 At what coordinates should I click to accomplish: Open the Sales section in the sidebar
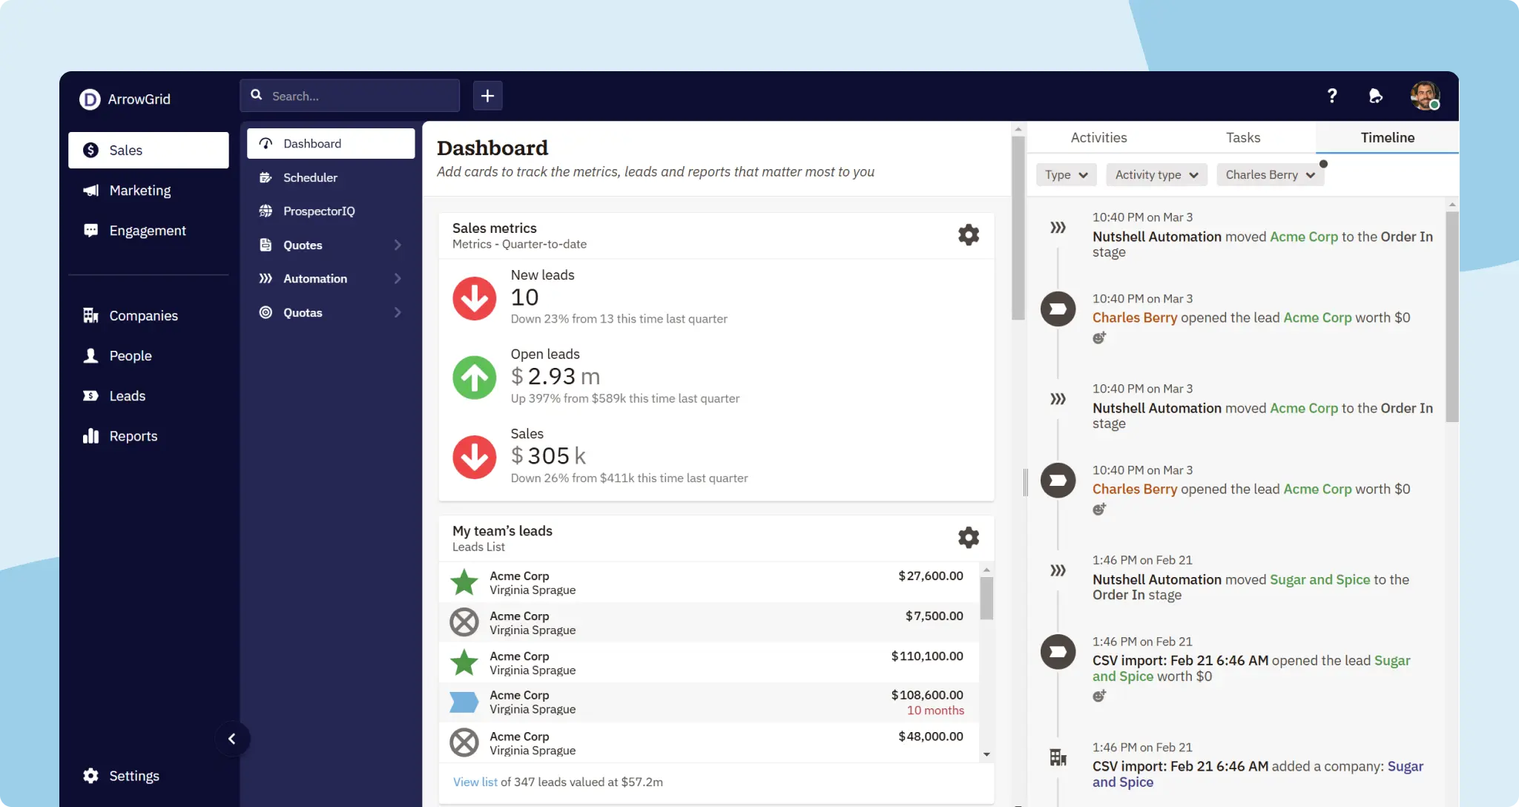(125, 150)
